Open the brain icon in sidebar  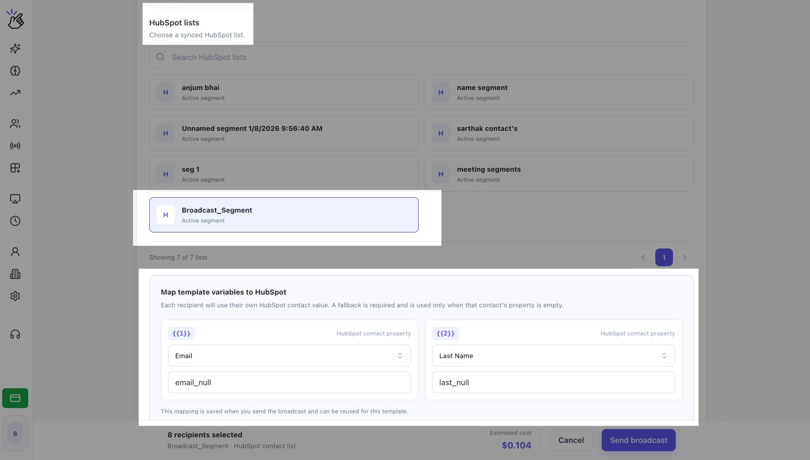point(15,71)
